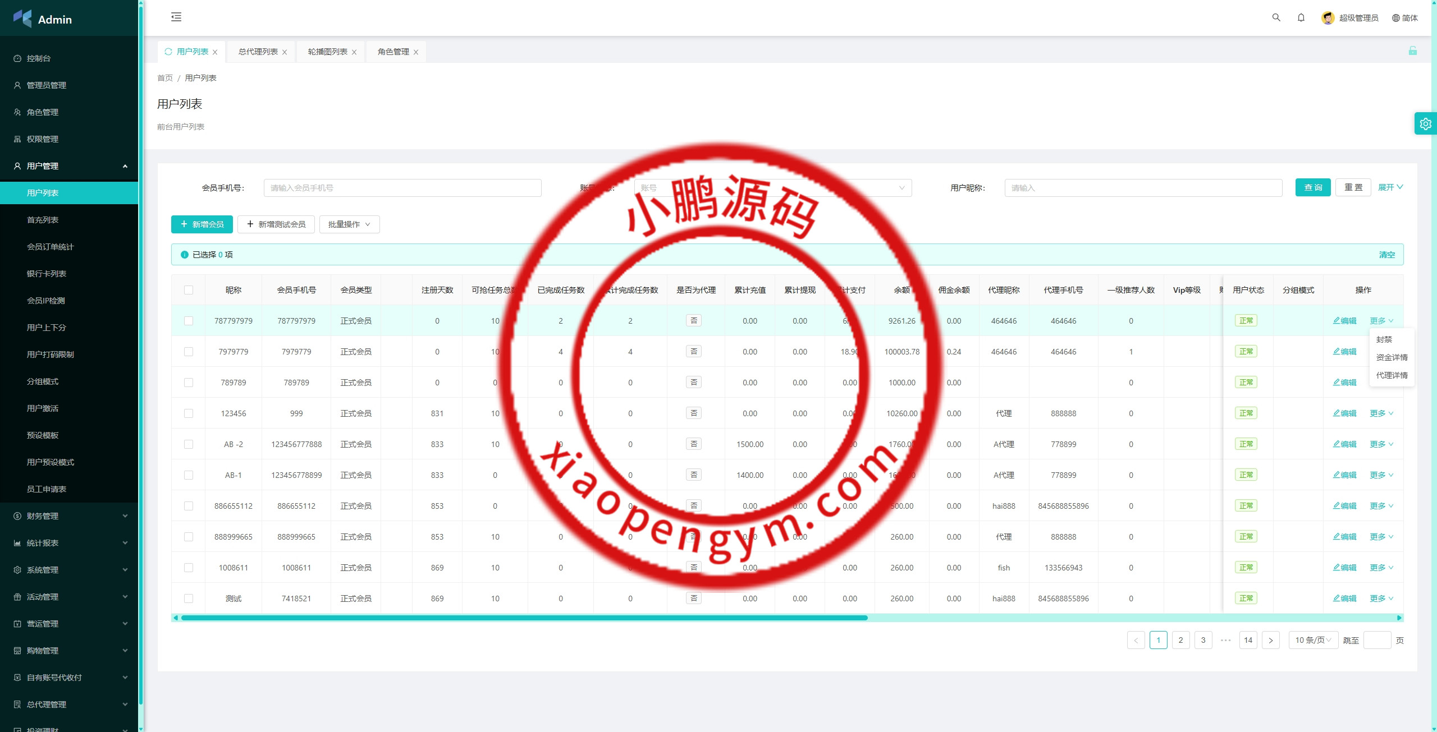1437x732 pixels.
Task: Click the language globe icon 简体
Action: click(x=1396, y=18)
